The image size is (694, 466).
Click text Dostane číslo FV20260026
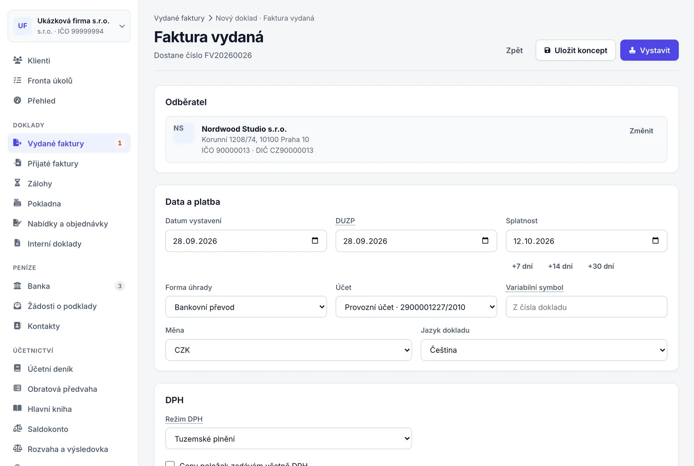(x=203, y=55)
